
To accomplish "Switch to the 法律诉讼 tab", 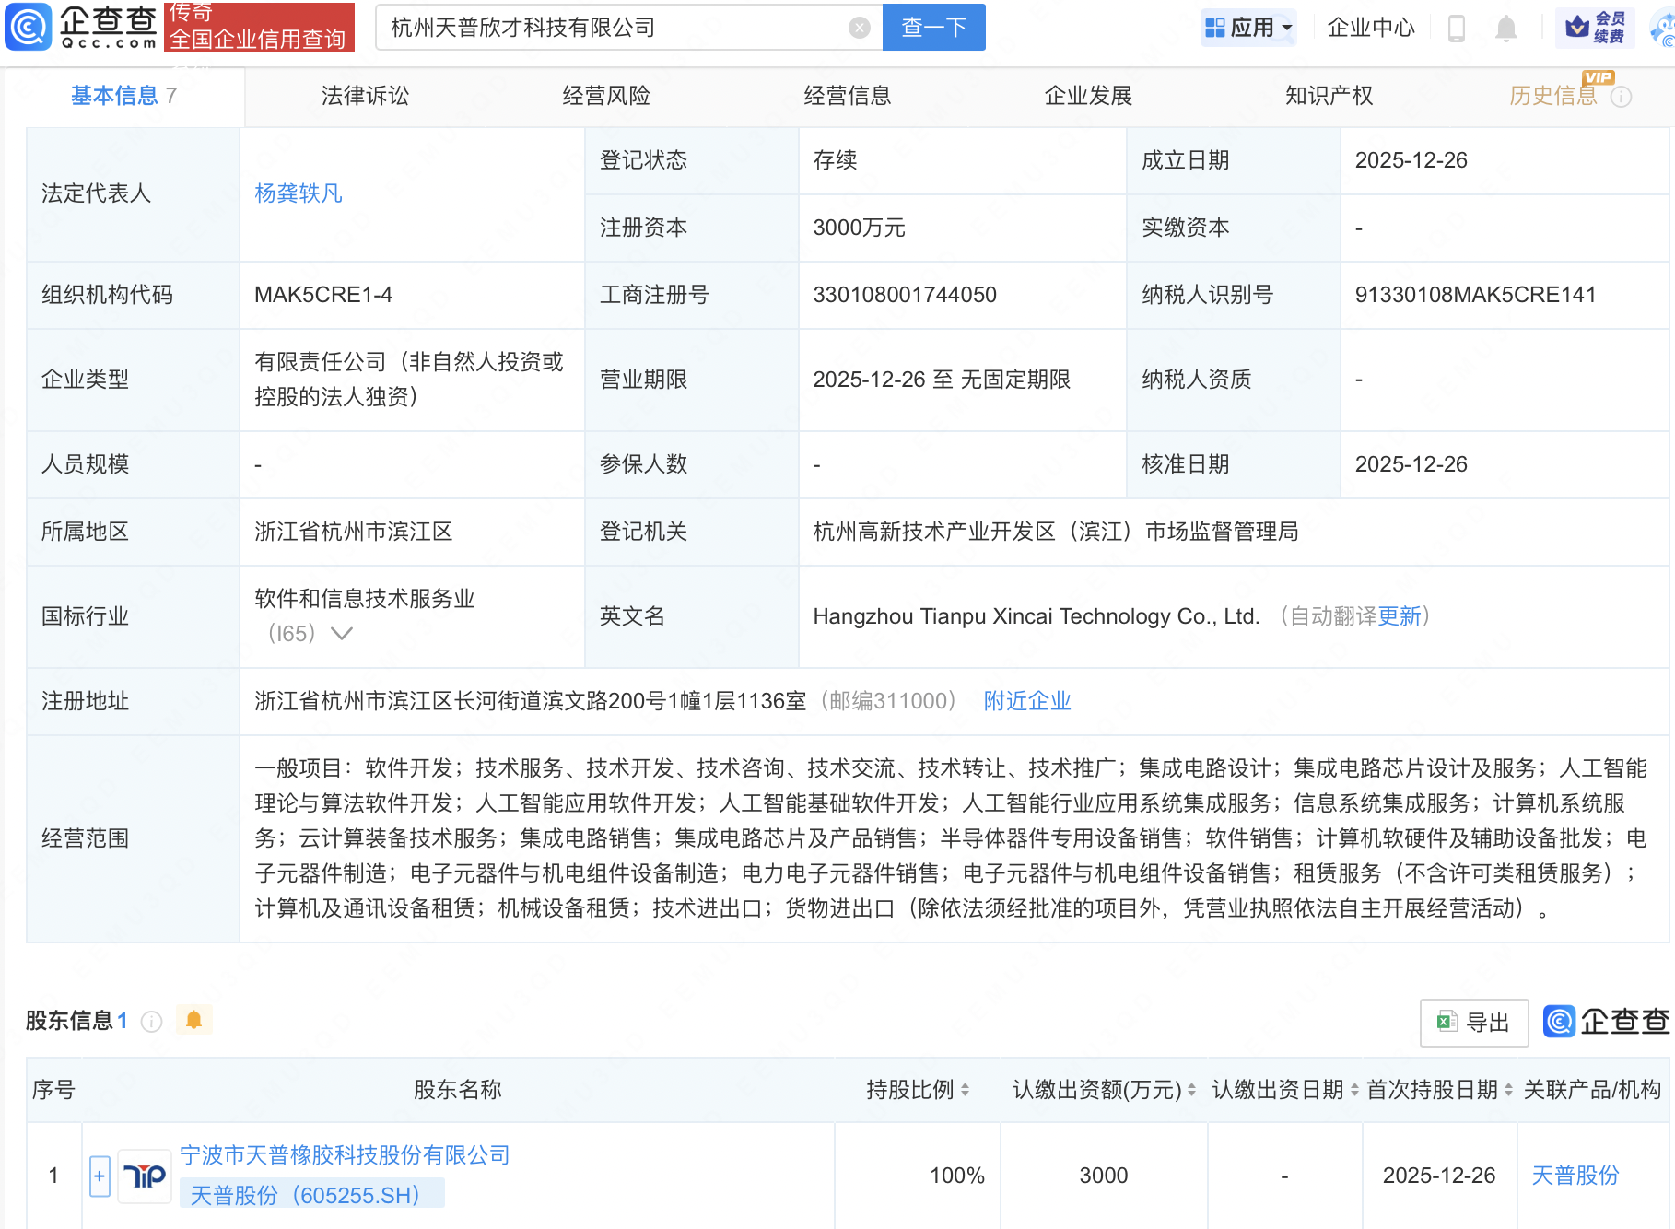I will [x=365, y=96].
